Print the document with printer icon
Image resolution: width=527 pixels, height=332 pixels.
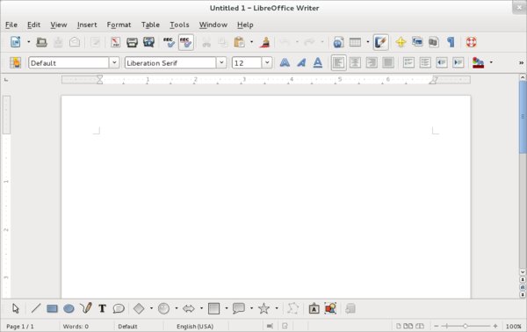[132, 42]
